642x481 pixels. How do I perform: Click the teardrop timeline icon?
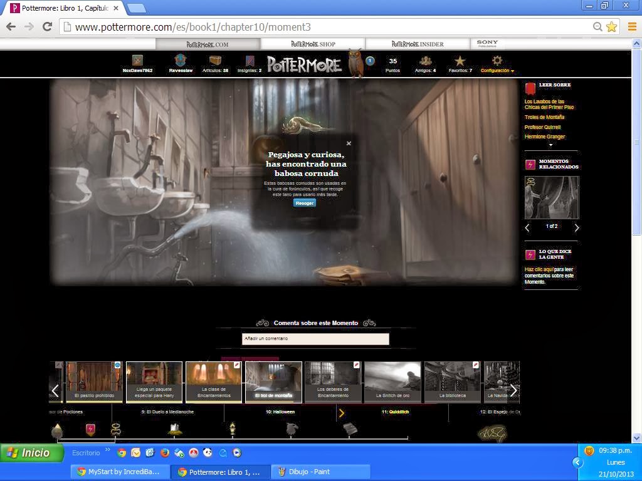[x=57, y=431]
